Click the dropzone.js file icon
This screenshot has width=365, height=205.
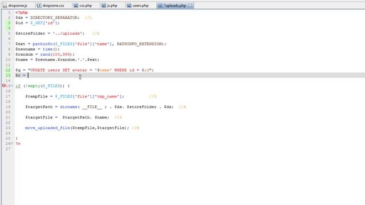(x=5, y=5)
